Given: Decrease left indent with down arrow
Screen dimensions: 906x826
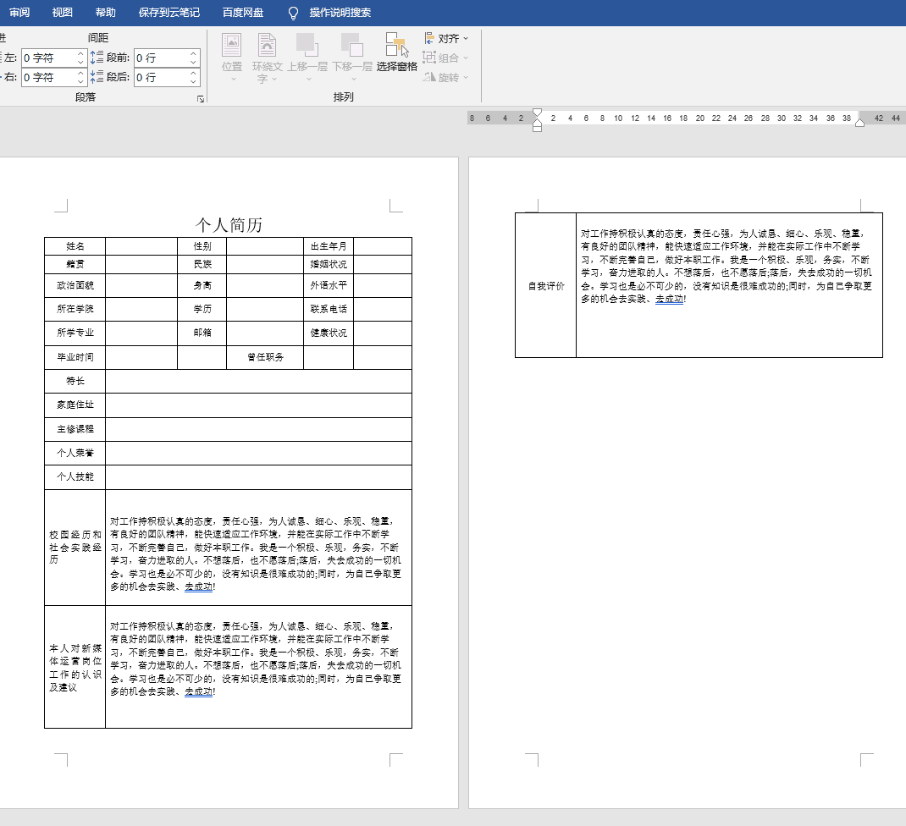Looking at the screenshot, I should pos(80,63).
